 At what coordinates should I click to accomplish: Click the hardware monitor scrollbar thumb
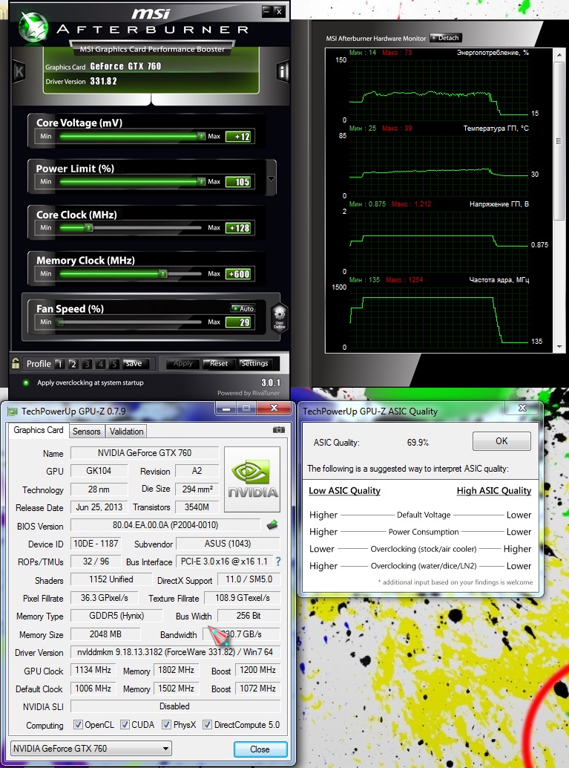[x=559, y=140]
